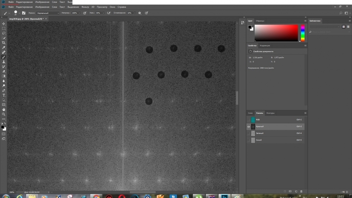Show the Синий channel visibility
This screenshot has width=352, height=198.
coord(249,140)
